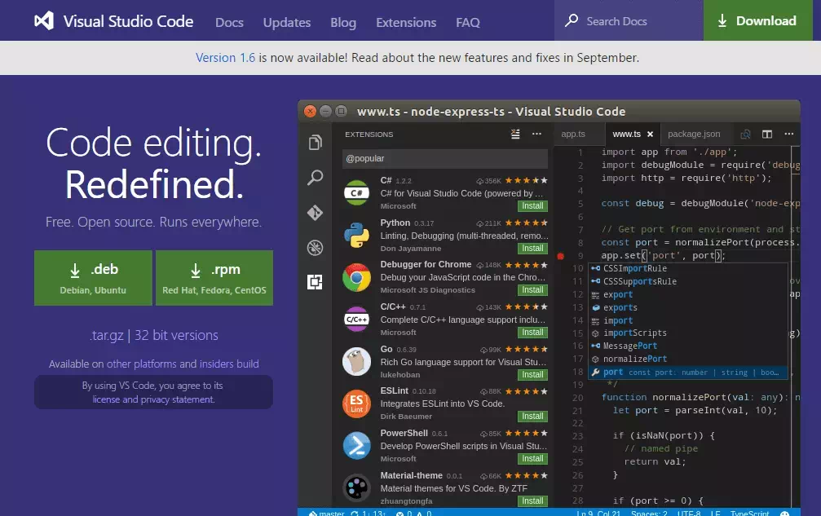Select the www.ts tab
Screen dimensions: 821x516
[x=627, y=134]
